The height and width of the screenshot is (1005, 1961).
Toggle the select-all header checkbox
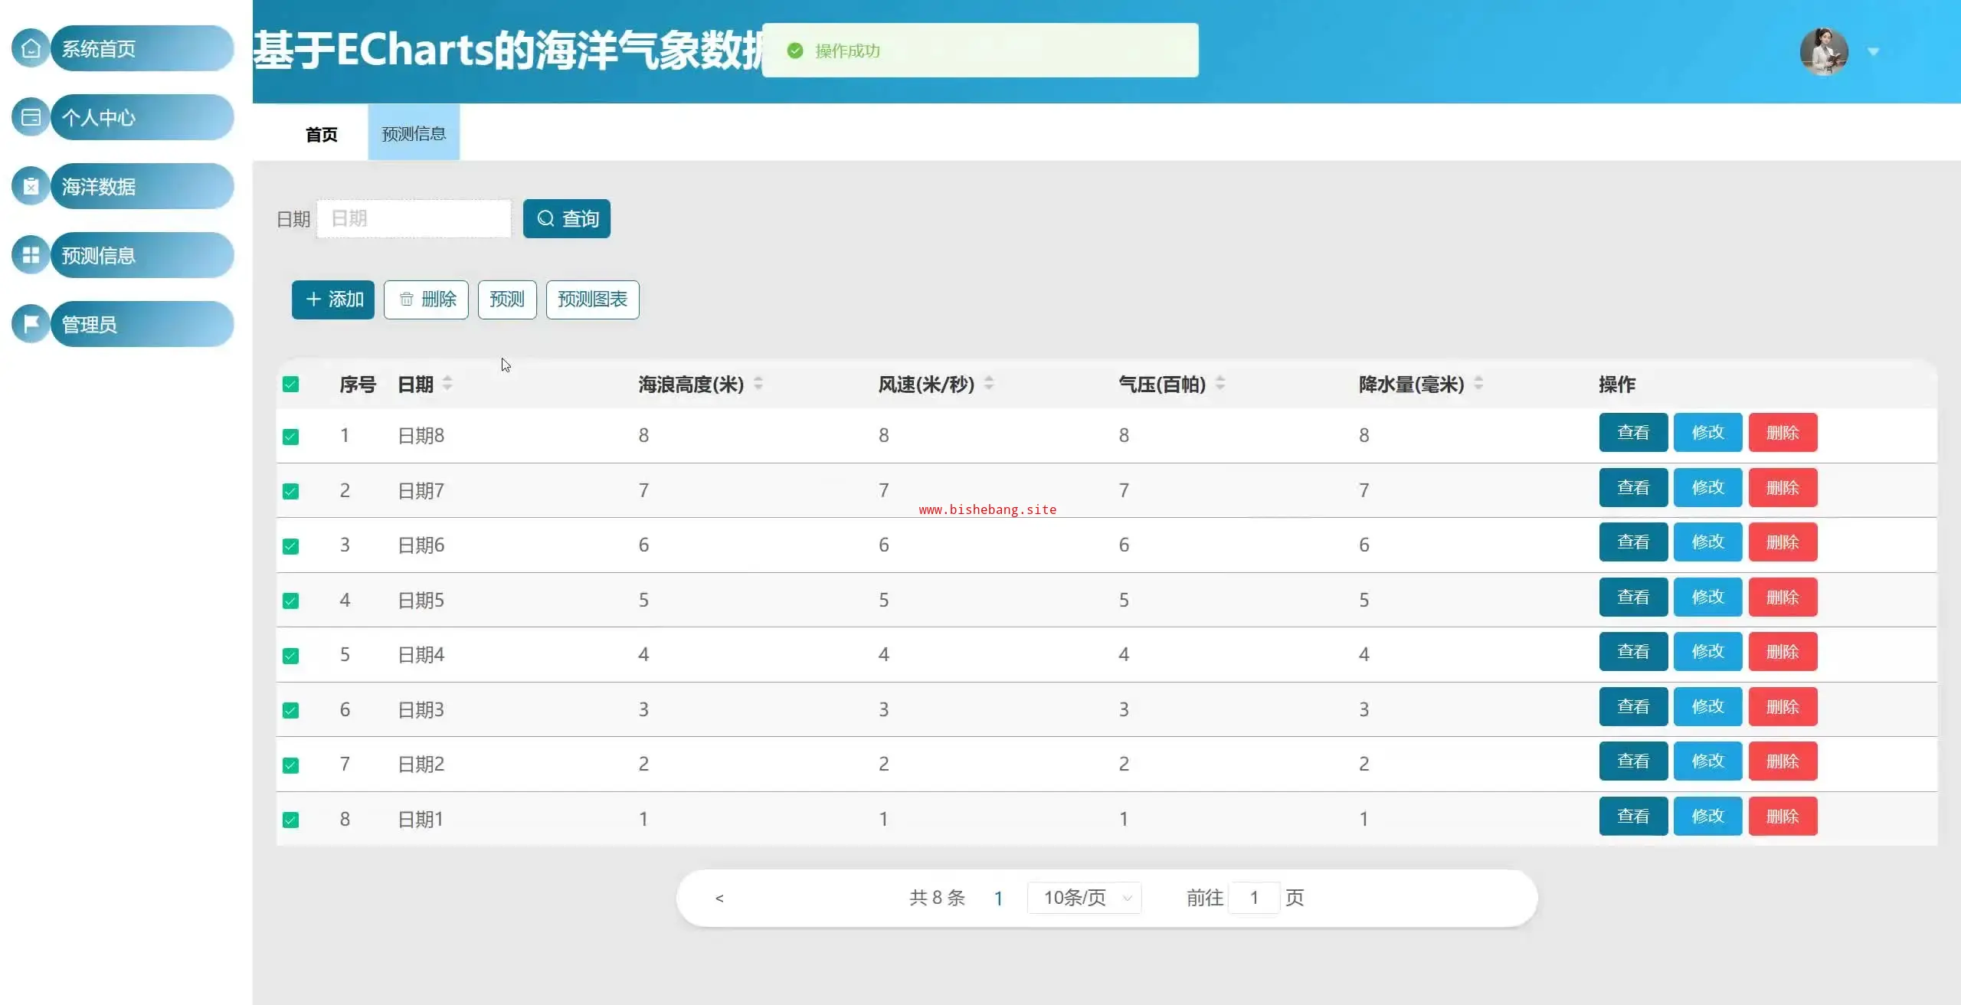click(290, 385)
